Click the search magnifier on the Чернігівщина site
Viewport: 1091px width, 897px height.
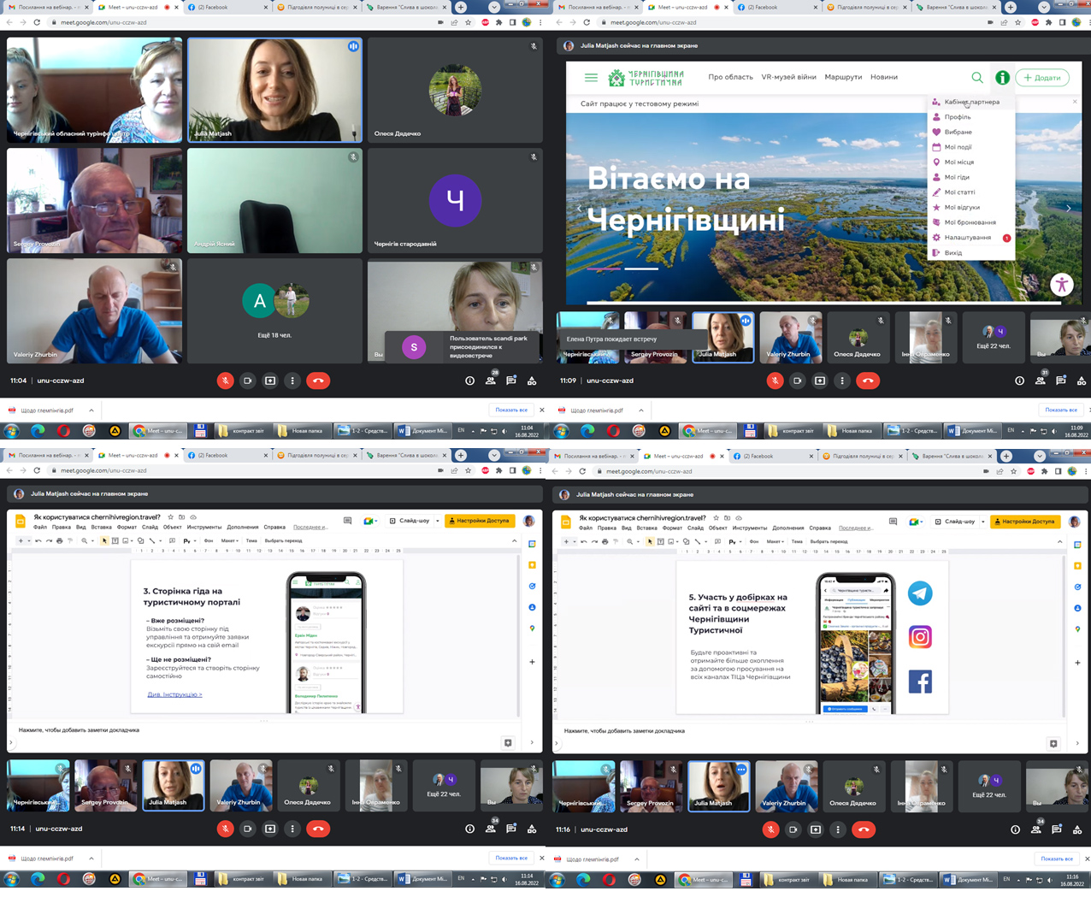click(x=976, y=78)
